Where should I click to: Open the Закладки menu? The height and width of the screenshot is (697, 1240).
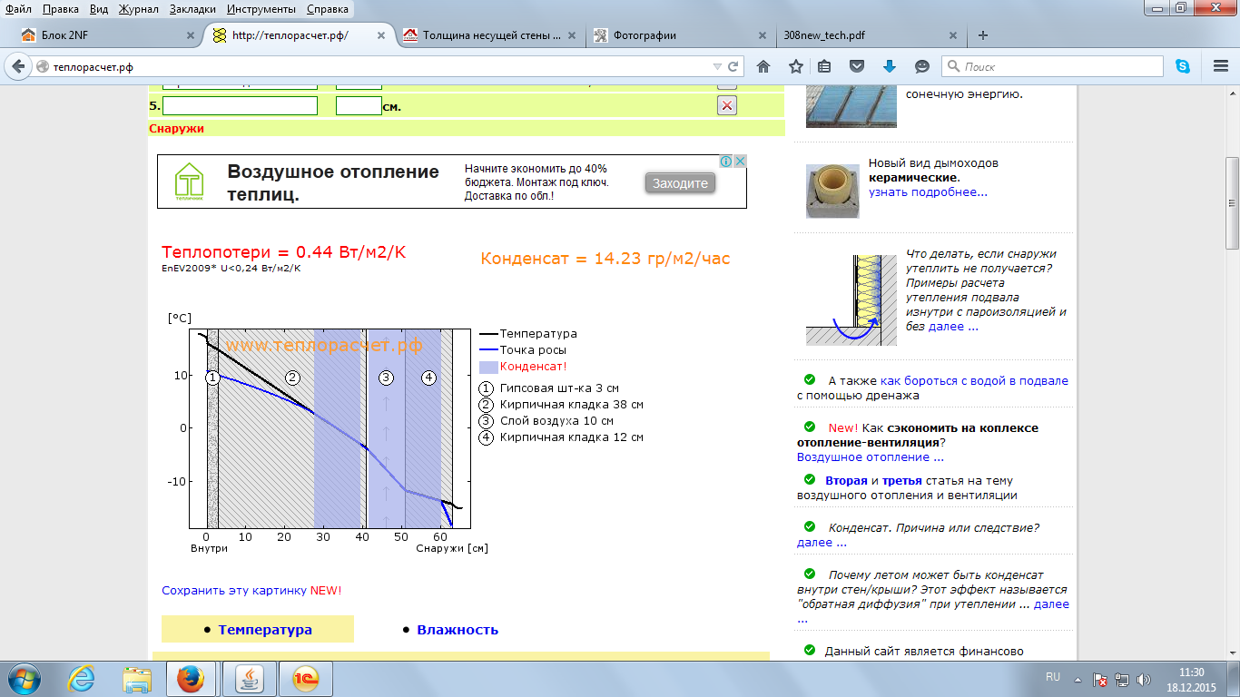(x=194, y=9)
